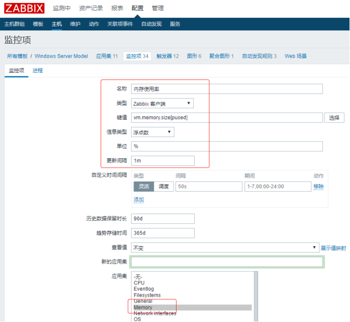The height and width of the screenshot is (322, 350).
Task: Open the 管理 top menu
Action: point(158,8)
